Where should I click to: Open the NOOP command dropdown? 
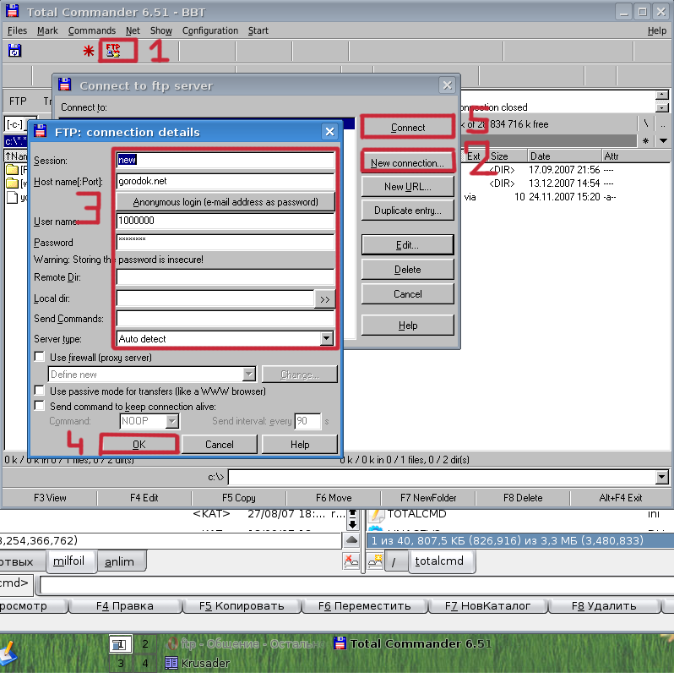172,421
